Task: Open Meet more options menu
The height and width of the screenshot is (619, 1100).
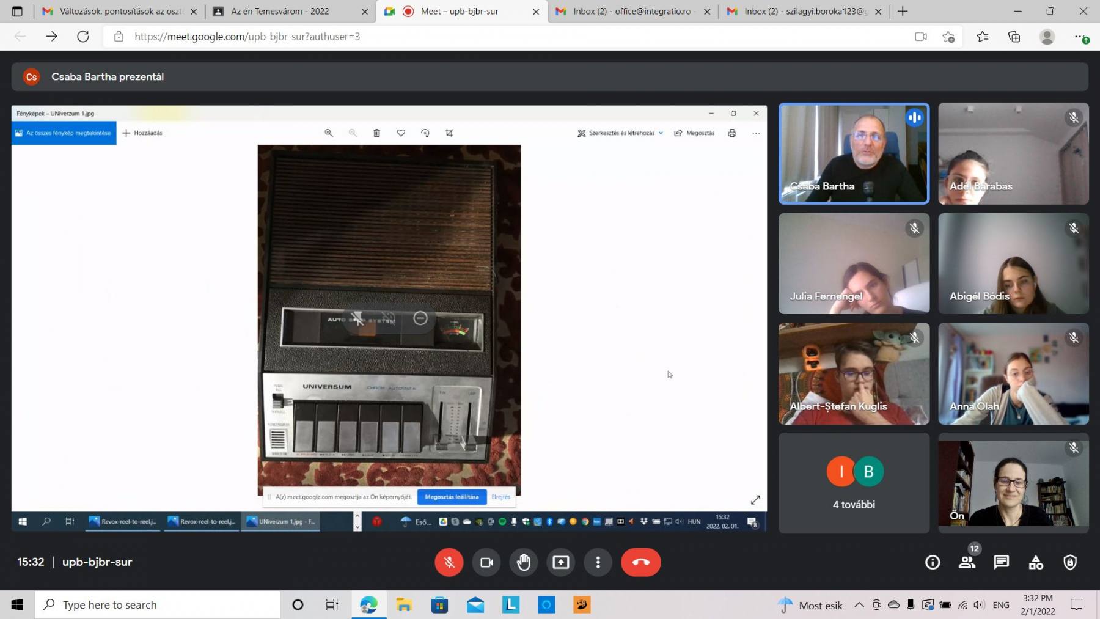Action: (x=598, y=562)
